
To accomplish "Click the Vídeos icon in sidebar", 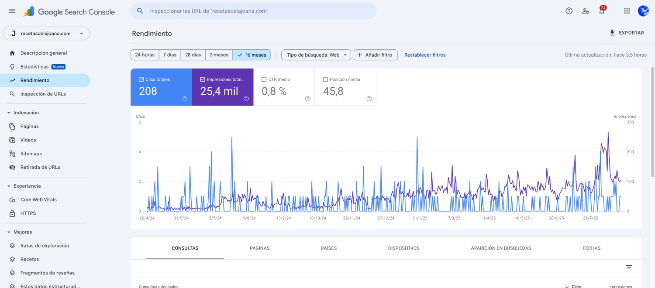I will (12, 140).
